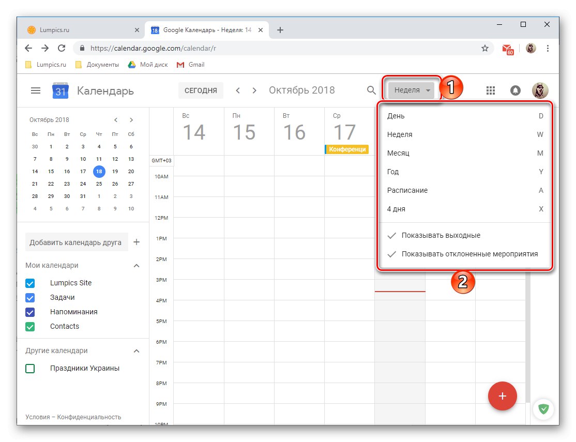Select October 18 in mini calendar
576x442 pixels.
point(99,172)
